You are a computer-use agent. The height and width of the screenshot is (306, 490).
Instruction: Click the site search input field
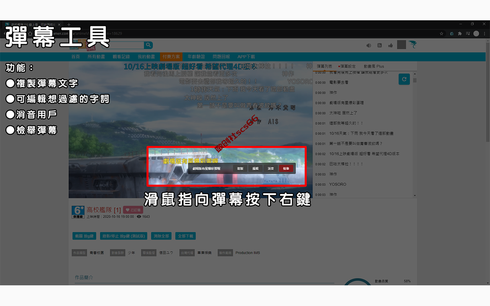point(122,45)
